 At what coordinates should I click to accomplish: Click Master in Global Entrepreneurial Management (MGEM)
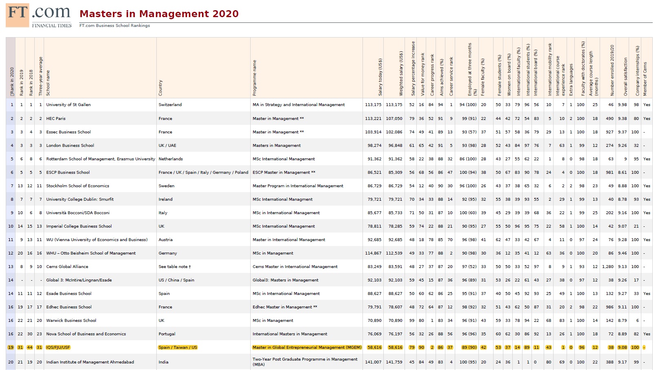coord(307,348)
